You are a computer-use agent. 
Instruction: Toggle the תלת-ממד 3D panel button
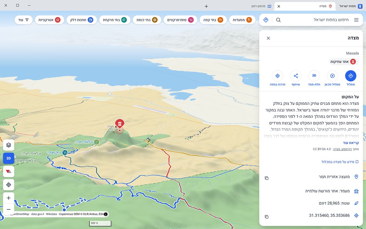point(314,76)
